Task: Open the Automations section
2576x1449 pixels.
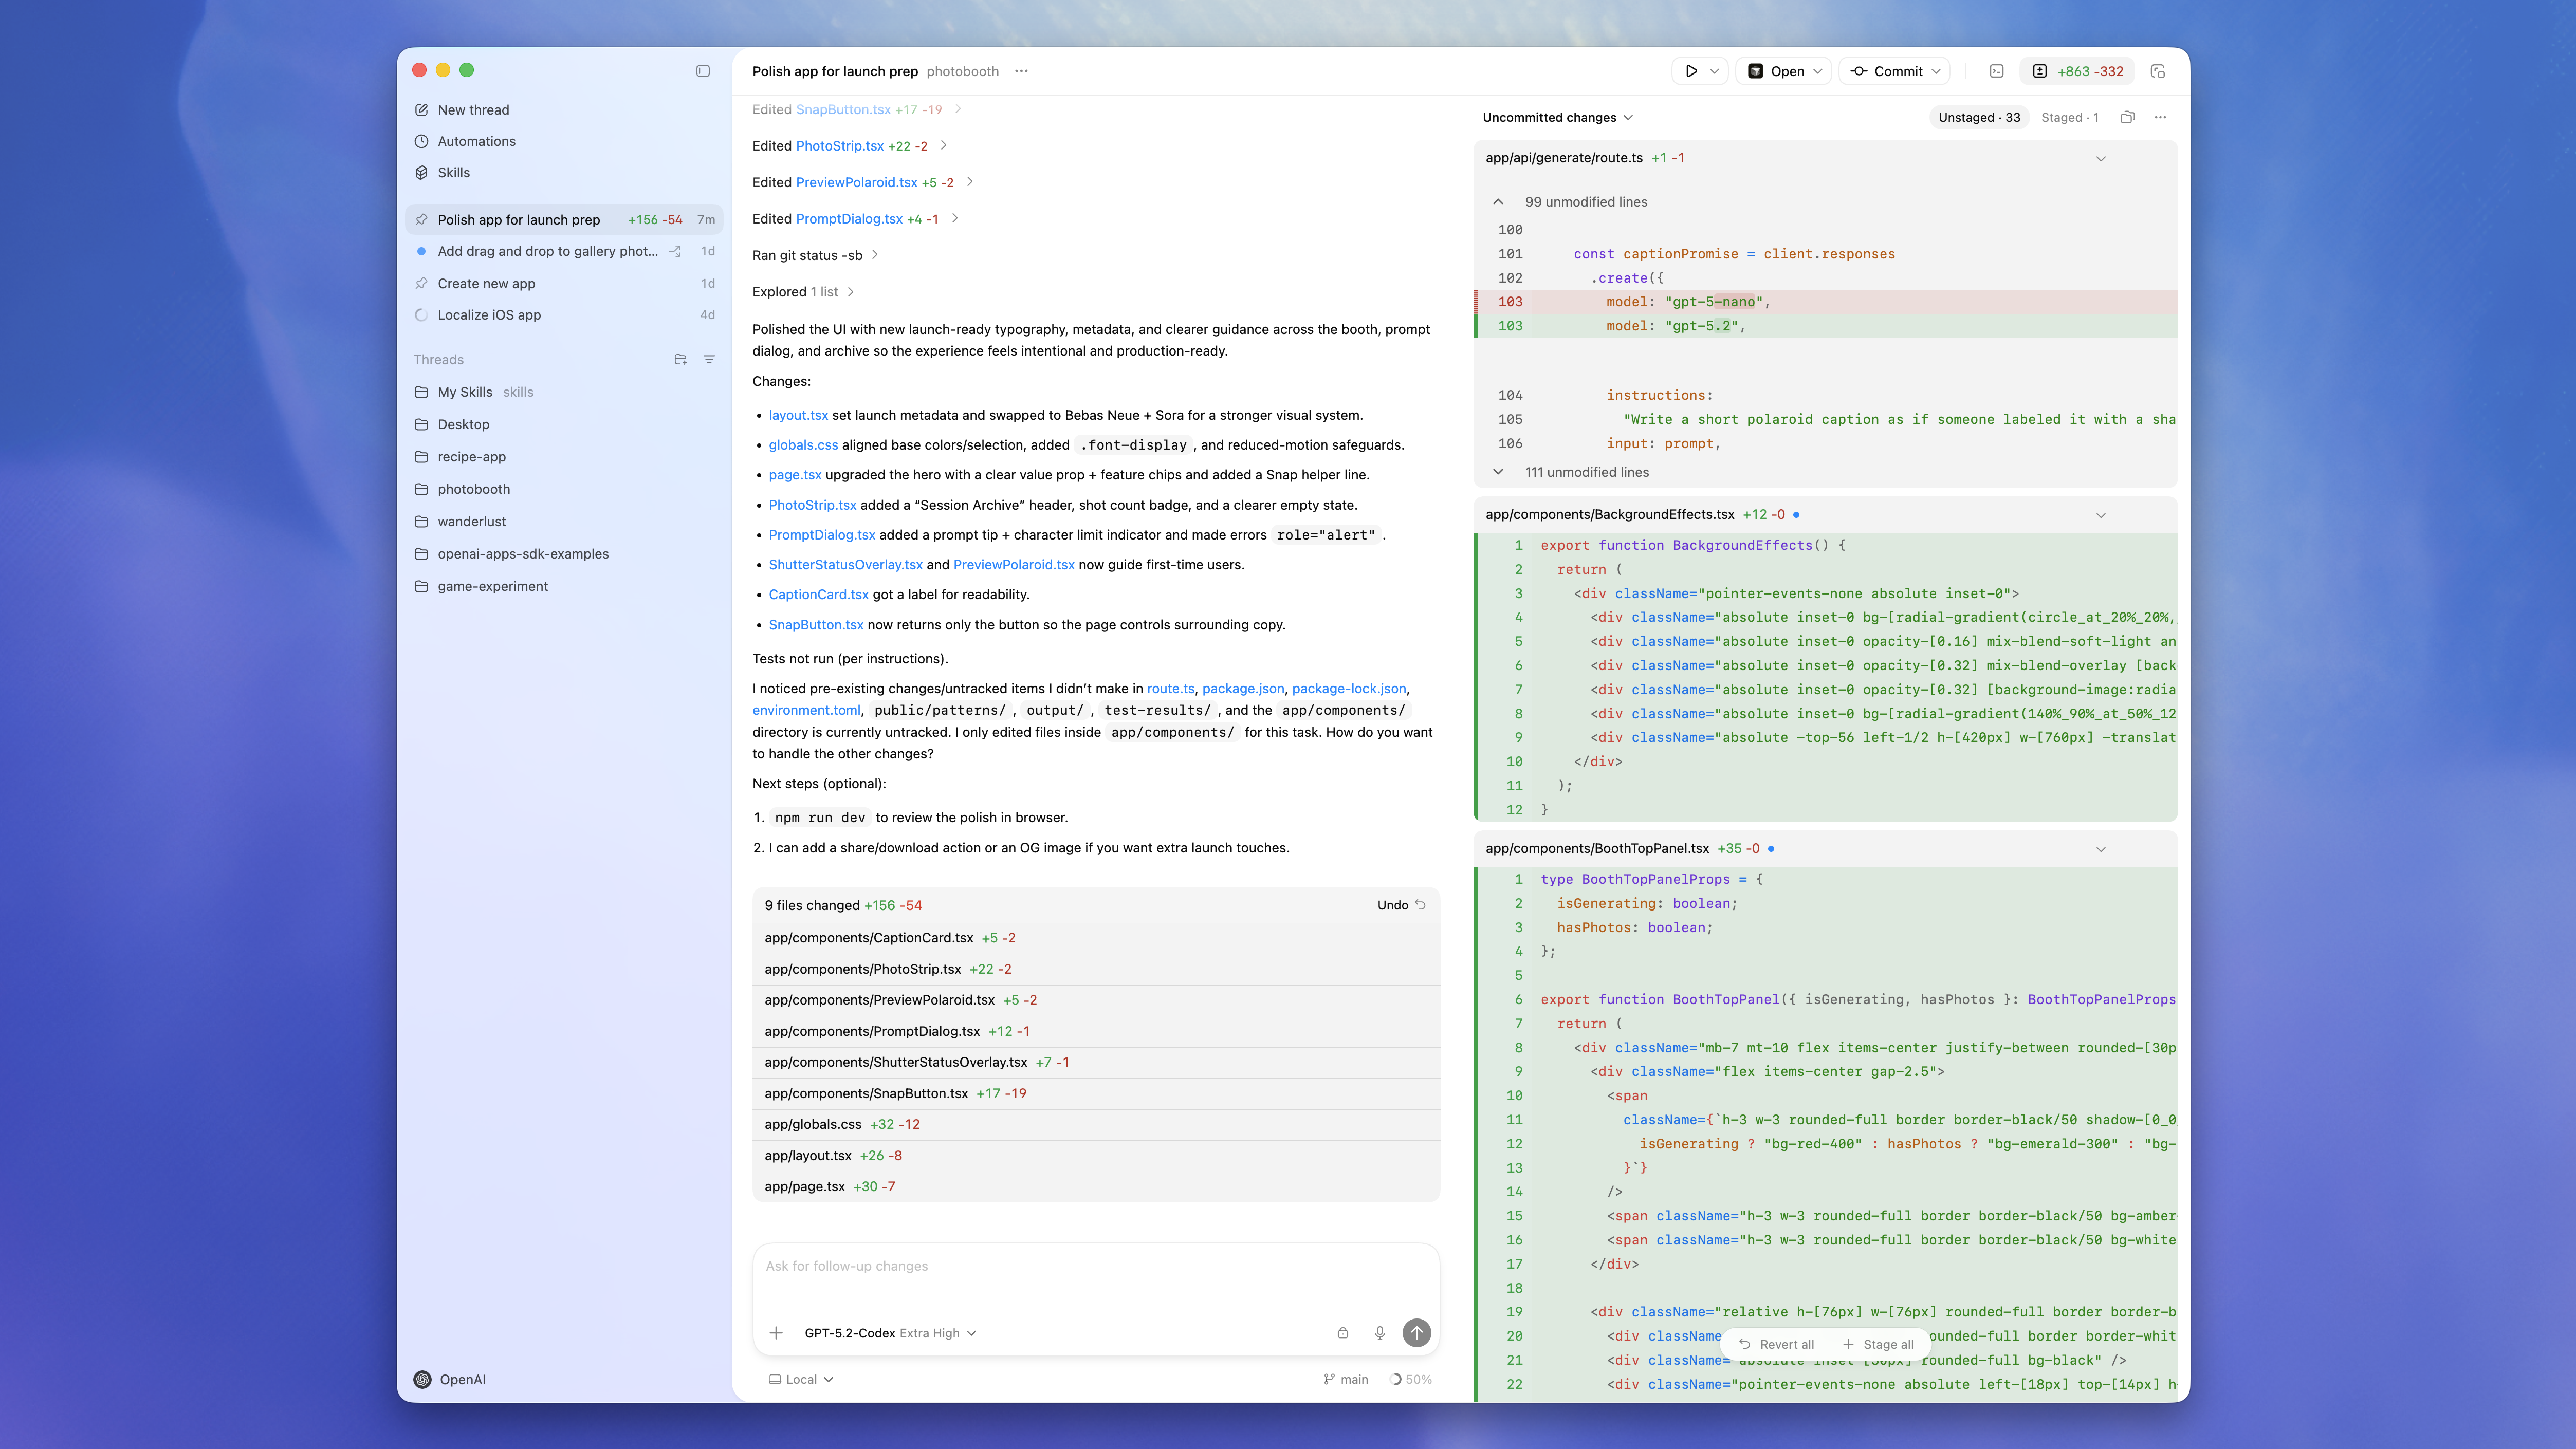Action: (477, 141)
